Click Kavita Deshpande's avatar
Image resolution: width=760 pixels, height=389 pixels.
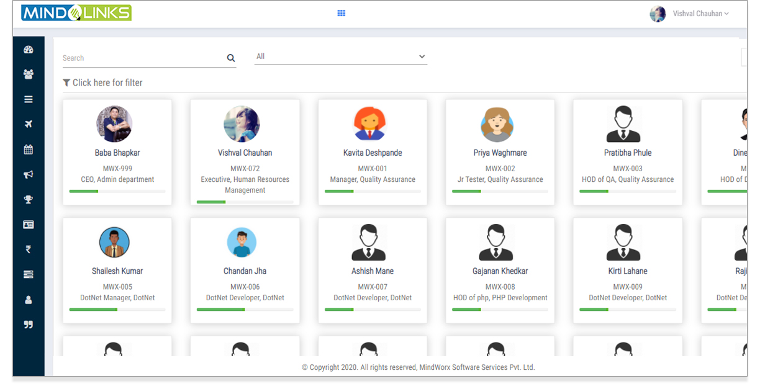click(370, 124)
